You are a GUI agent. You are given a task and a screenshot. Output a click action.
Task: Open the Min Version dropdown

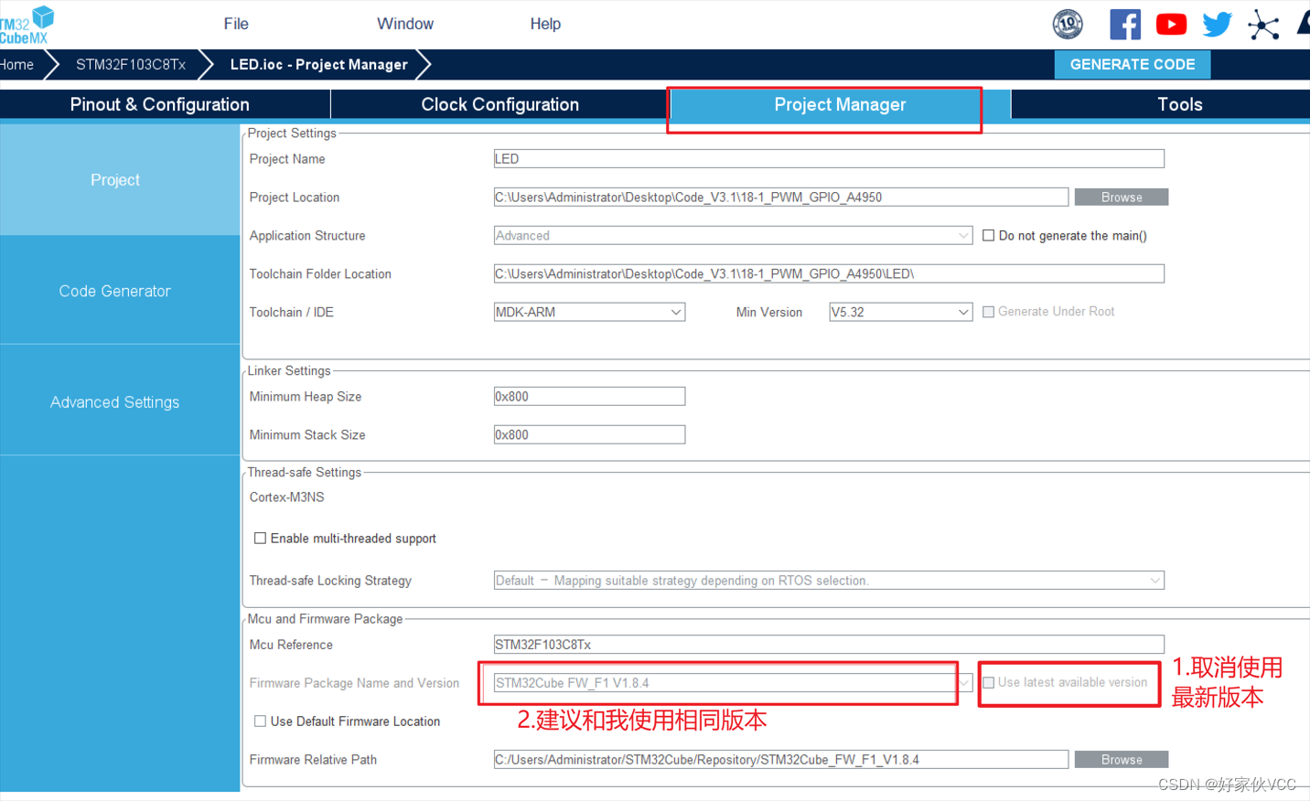click(900, 313)
